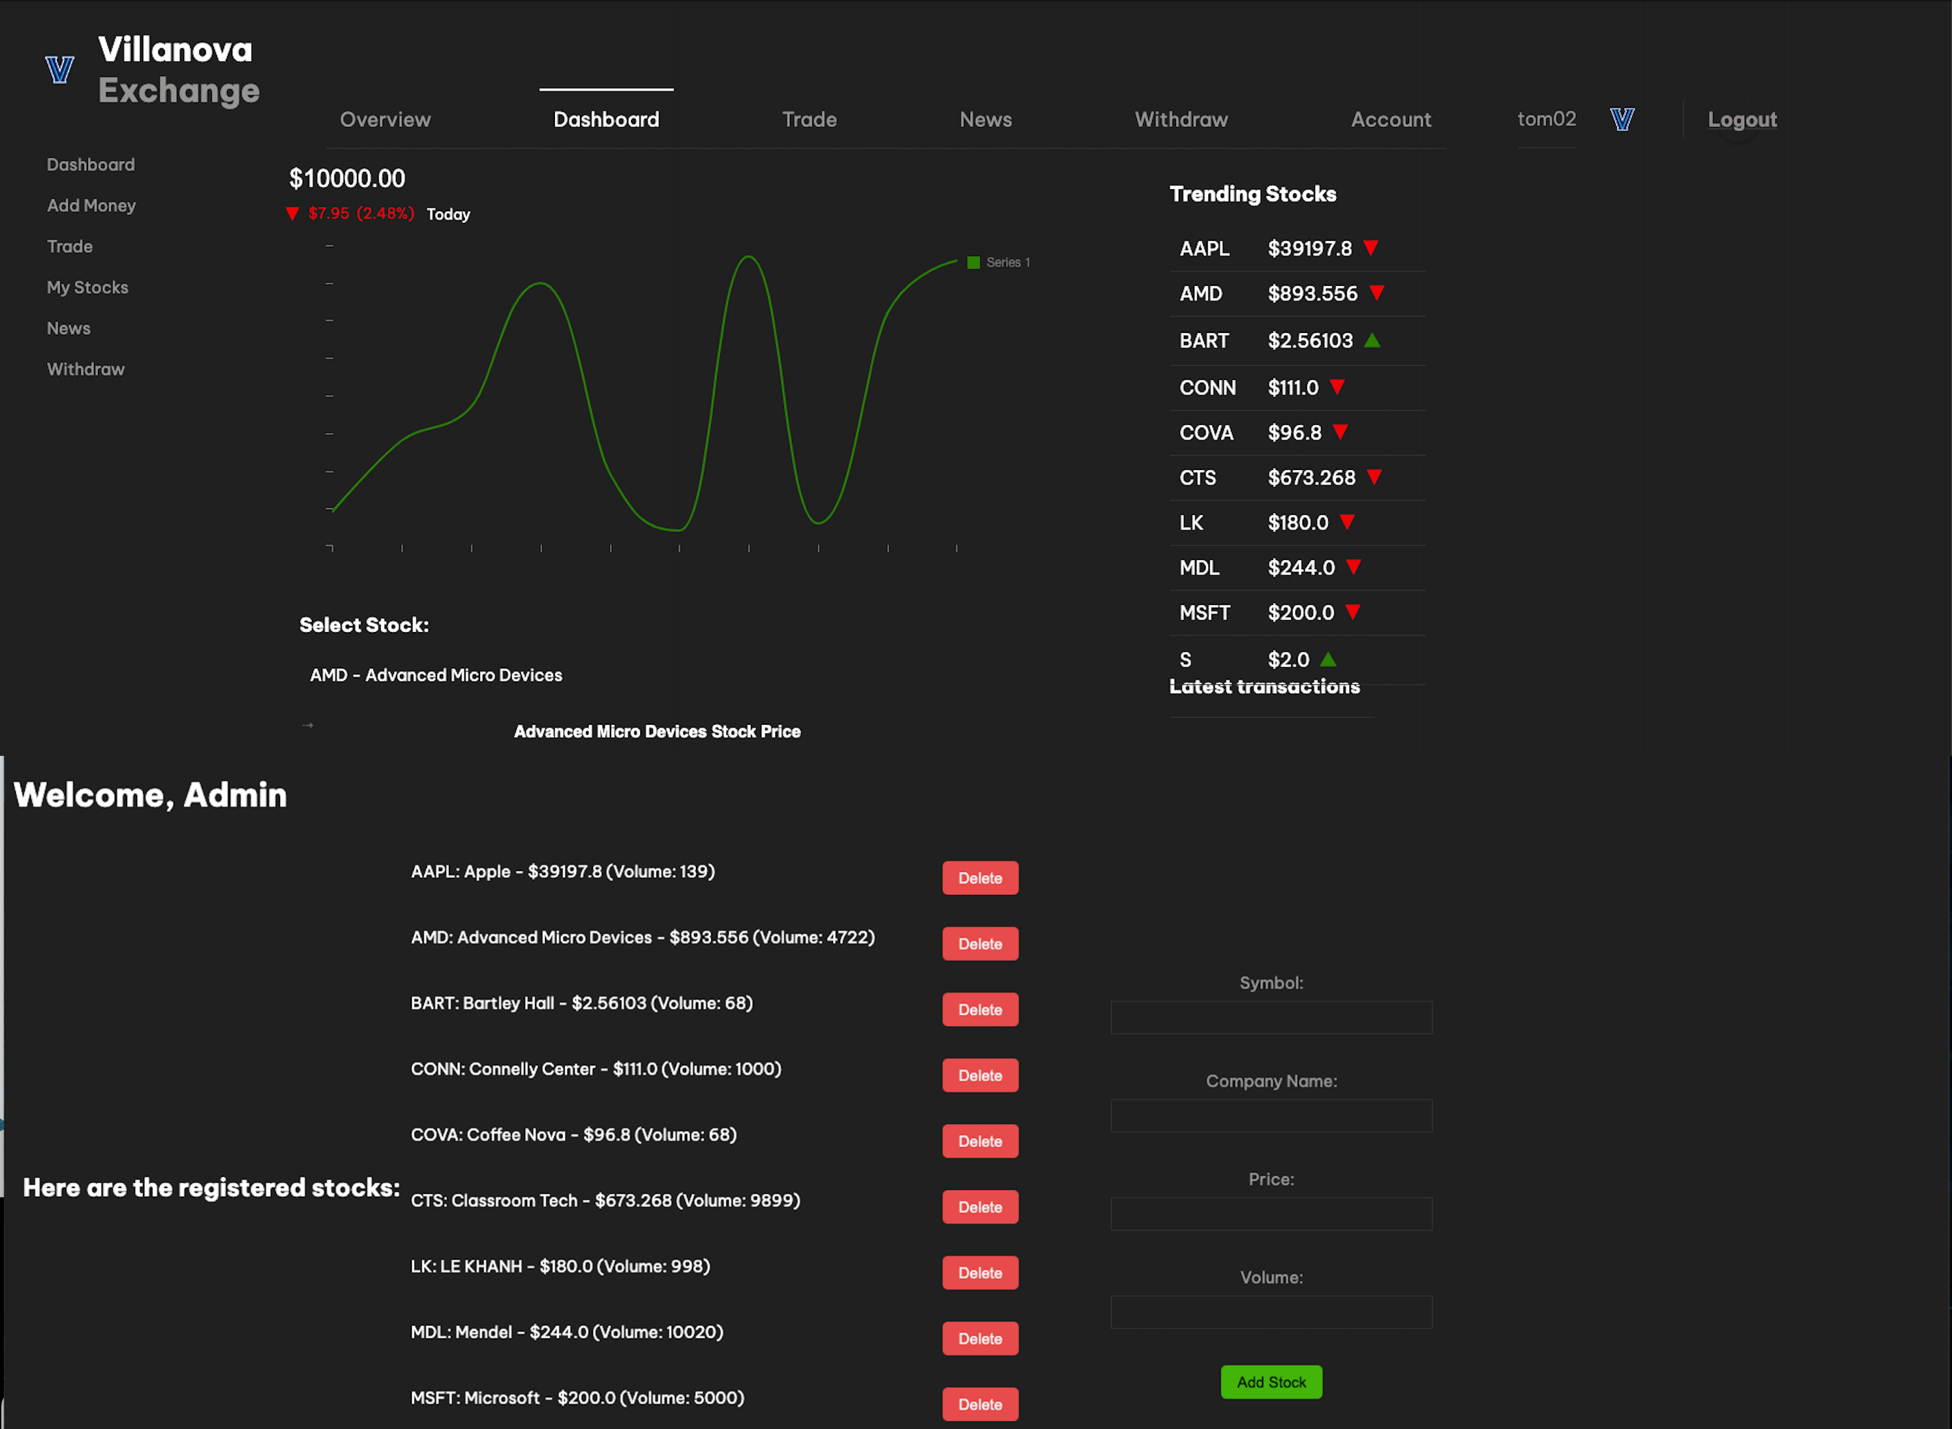Click the V icon next to tom02

1622,119
